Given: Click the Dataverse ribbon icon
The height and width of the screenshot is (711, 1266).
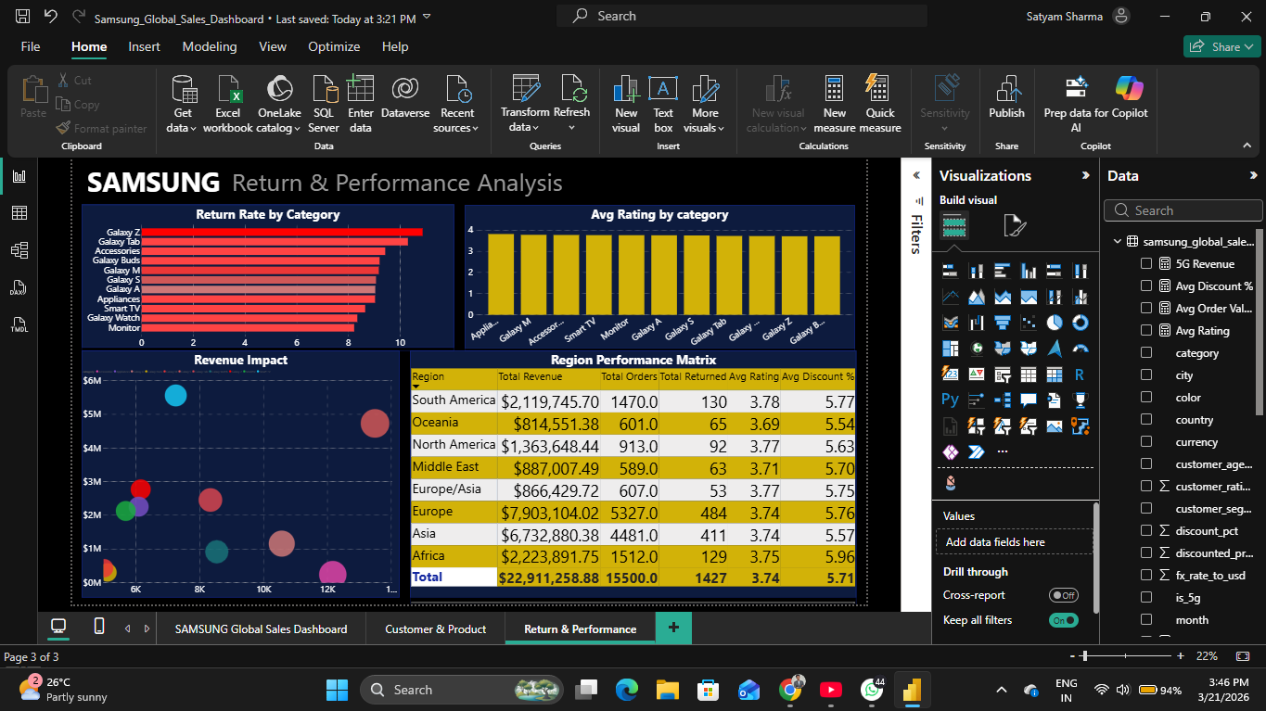Looking at the screenshot, I should (x=405, y=97).
